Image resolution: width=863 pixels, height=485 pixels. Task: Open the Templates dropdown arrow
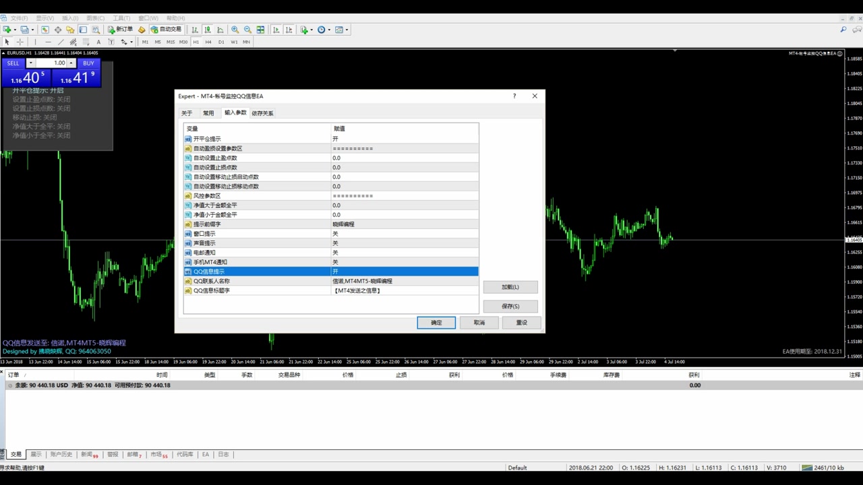347,30
